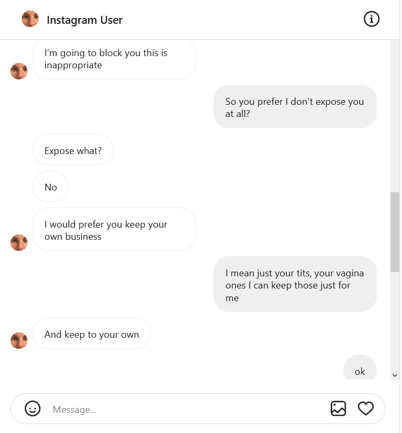
Task: Click the "I would prefer you keep" message
Action: (x=114, y=230)
